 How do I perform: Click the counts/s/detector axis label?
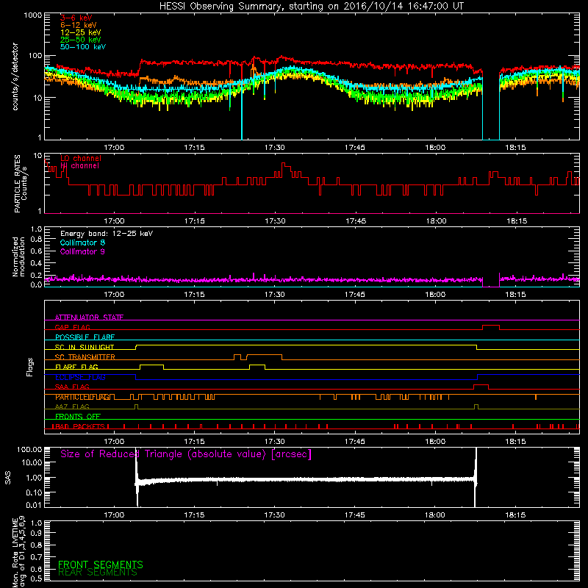point(15,76)
